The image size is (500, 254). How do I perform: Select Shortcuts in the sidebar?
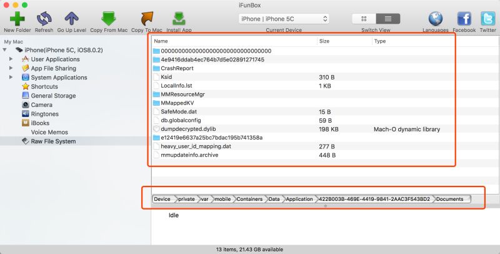point(44,86)
